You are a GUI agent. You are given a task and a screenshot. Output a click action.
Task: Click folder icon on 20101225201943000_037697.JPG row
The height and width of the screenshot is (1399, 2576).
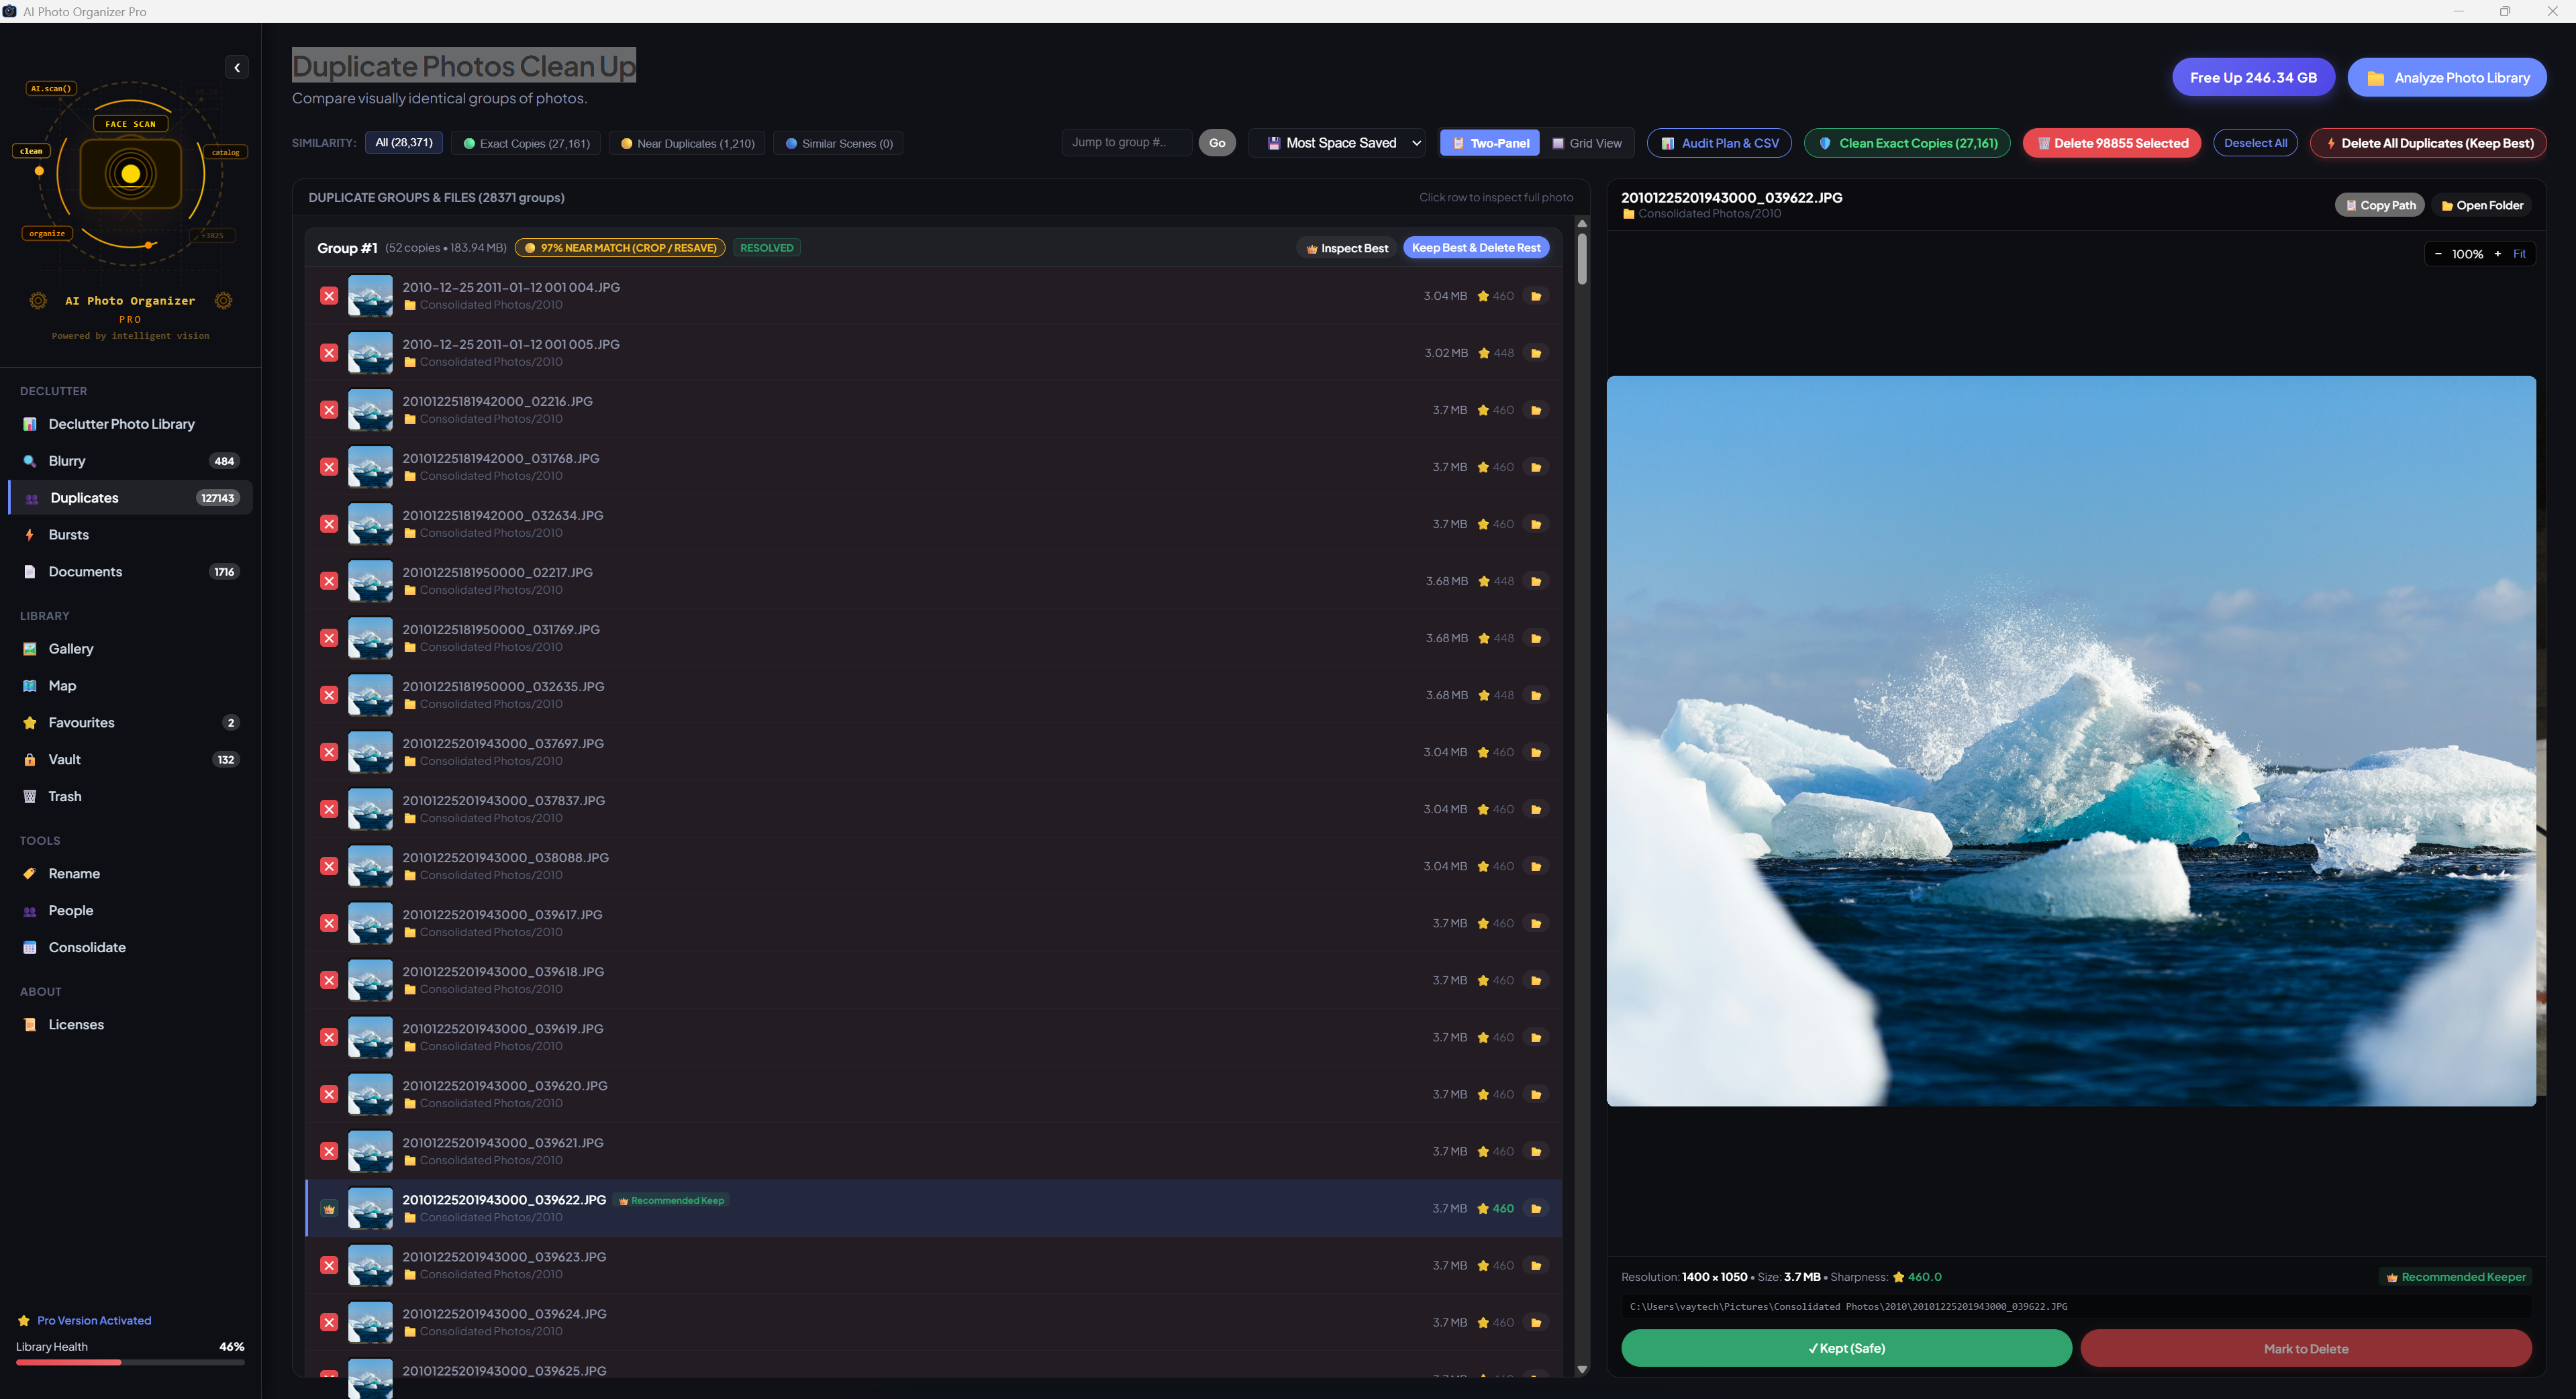tap(1536, 752)
